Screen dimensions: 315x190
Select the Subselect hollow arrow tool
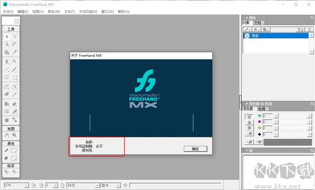point(15,36)
